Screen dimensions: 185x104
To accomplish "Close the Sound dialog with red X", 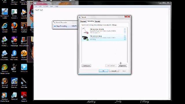I will [127, 17].
